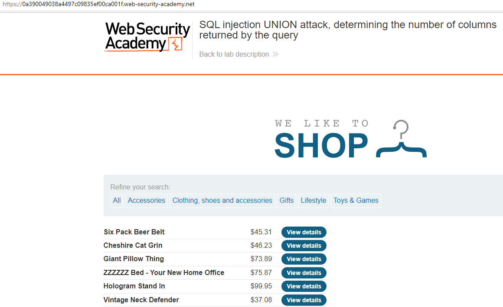Image resolution: width=503 pixels, height=307 pixels.
Task: Select the All category filter
Action: 117,201
